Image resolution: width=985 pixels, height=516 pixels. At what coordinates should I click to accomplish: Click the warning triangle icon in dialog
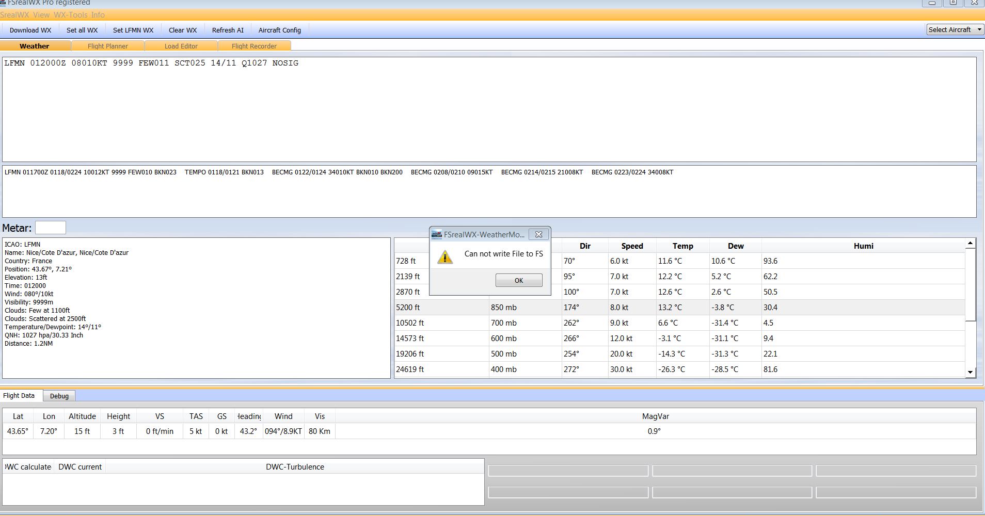pos(445,256)
